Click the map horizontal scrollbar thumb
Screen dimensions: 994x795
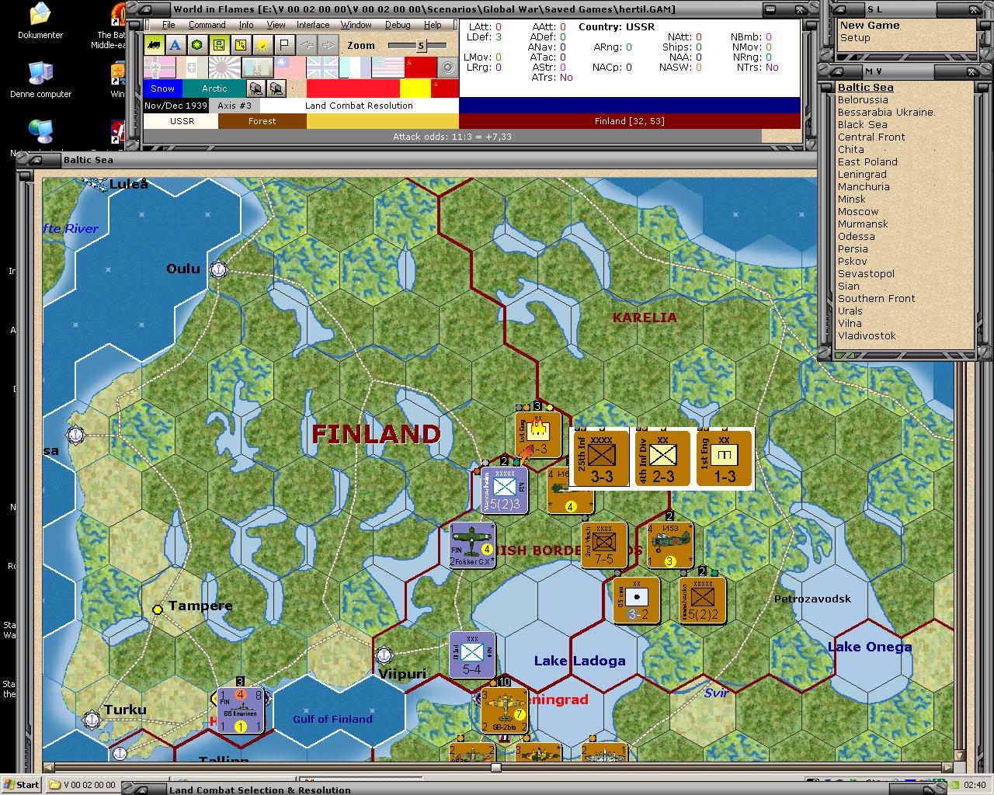[495, 768]
